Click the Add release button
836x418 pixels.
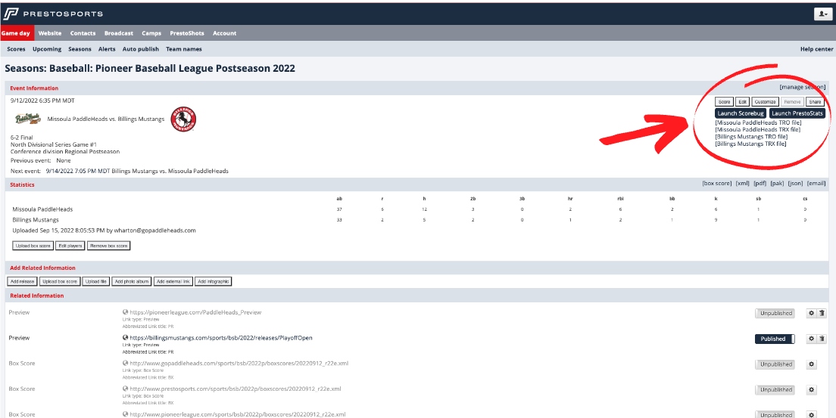(23, 281)
